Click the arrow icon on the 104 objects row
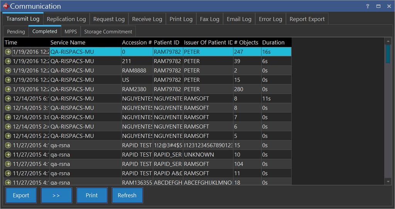The image size is (395, 209). [x=8, y=164]
